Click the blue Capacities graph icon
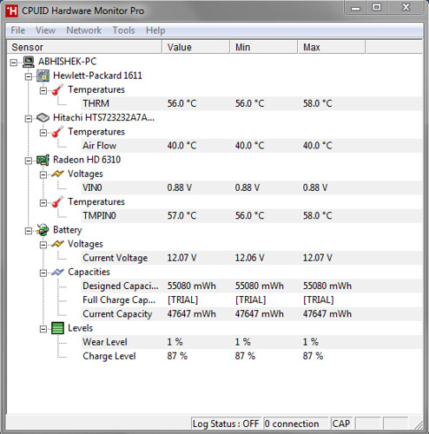 click(x=57, y=273)
